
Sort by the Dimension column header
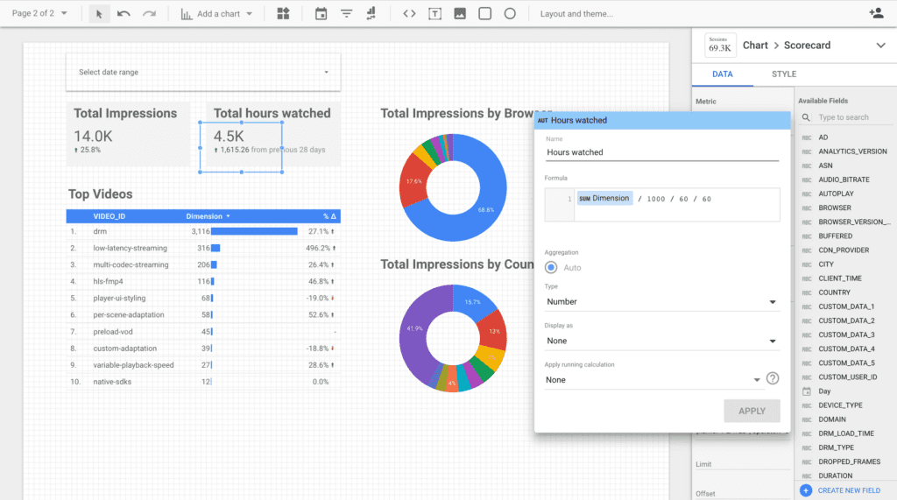(x=208, y=216)
